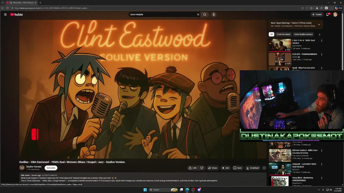Open I Got 5 On It thumbnail
The width and height of the screenshot is (344, 193).
[280, 45]
